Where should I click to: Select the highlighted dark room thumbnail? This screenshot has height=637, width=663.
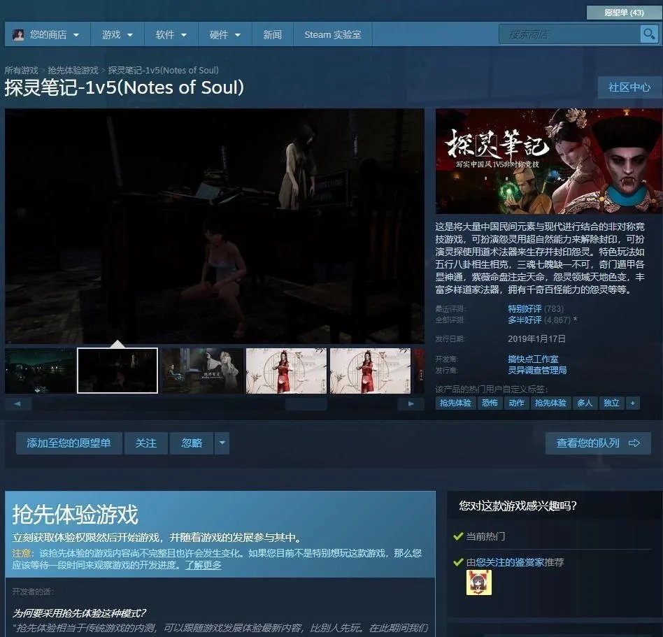(x=117, y=371)
